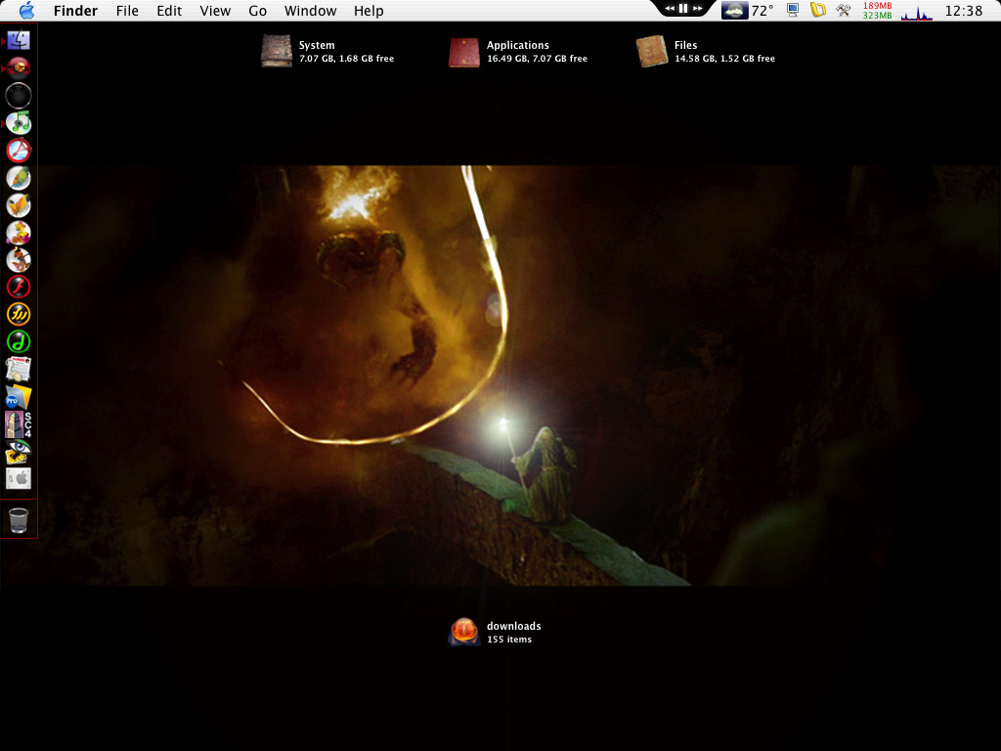Image resolution: width=1001 pixels, height=751 pixels.
Task: Open the green feather app icon
Action: point(19,178)
